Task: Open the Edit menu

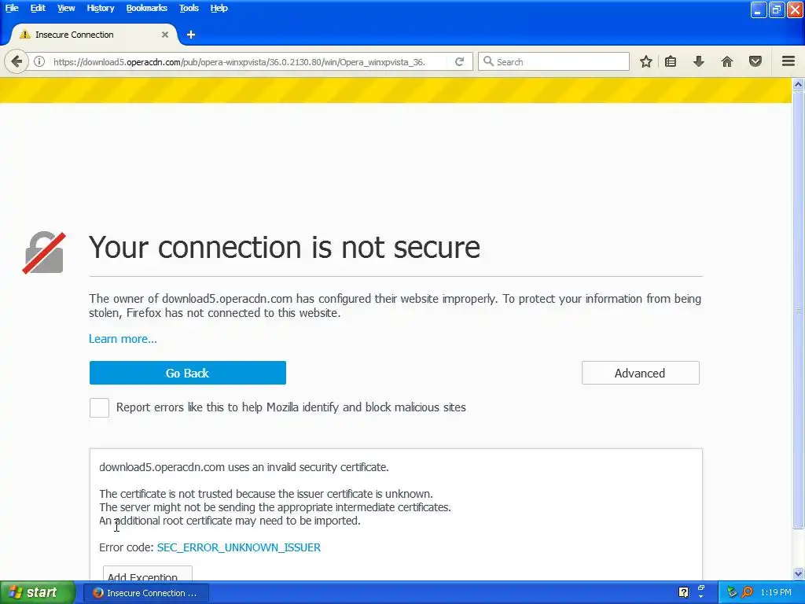Action: coord(38,8)
